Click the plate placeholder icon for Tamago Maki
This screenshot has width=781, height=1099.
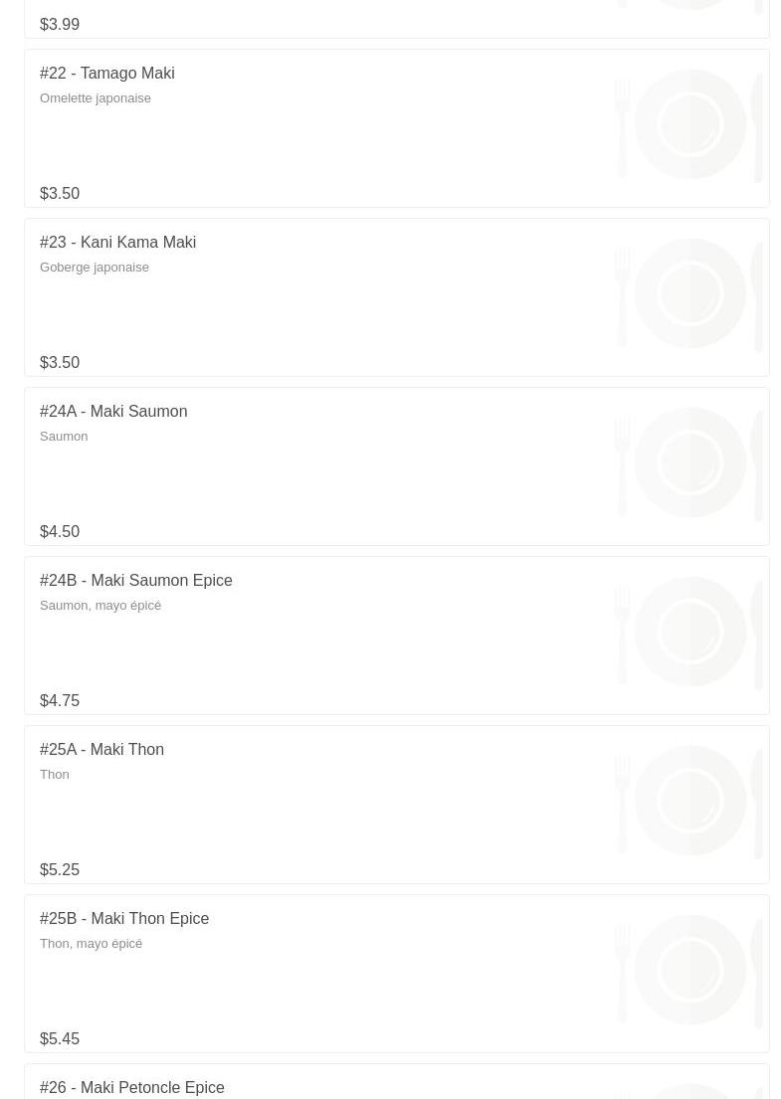tap(689, 124)
